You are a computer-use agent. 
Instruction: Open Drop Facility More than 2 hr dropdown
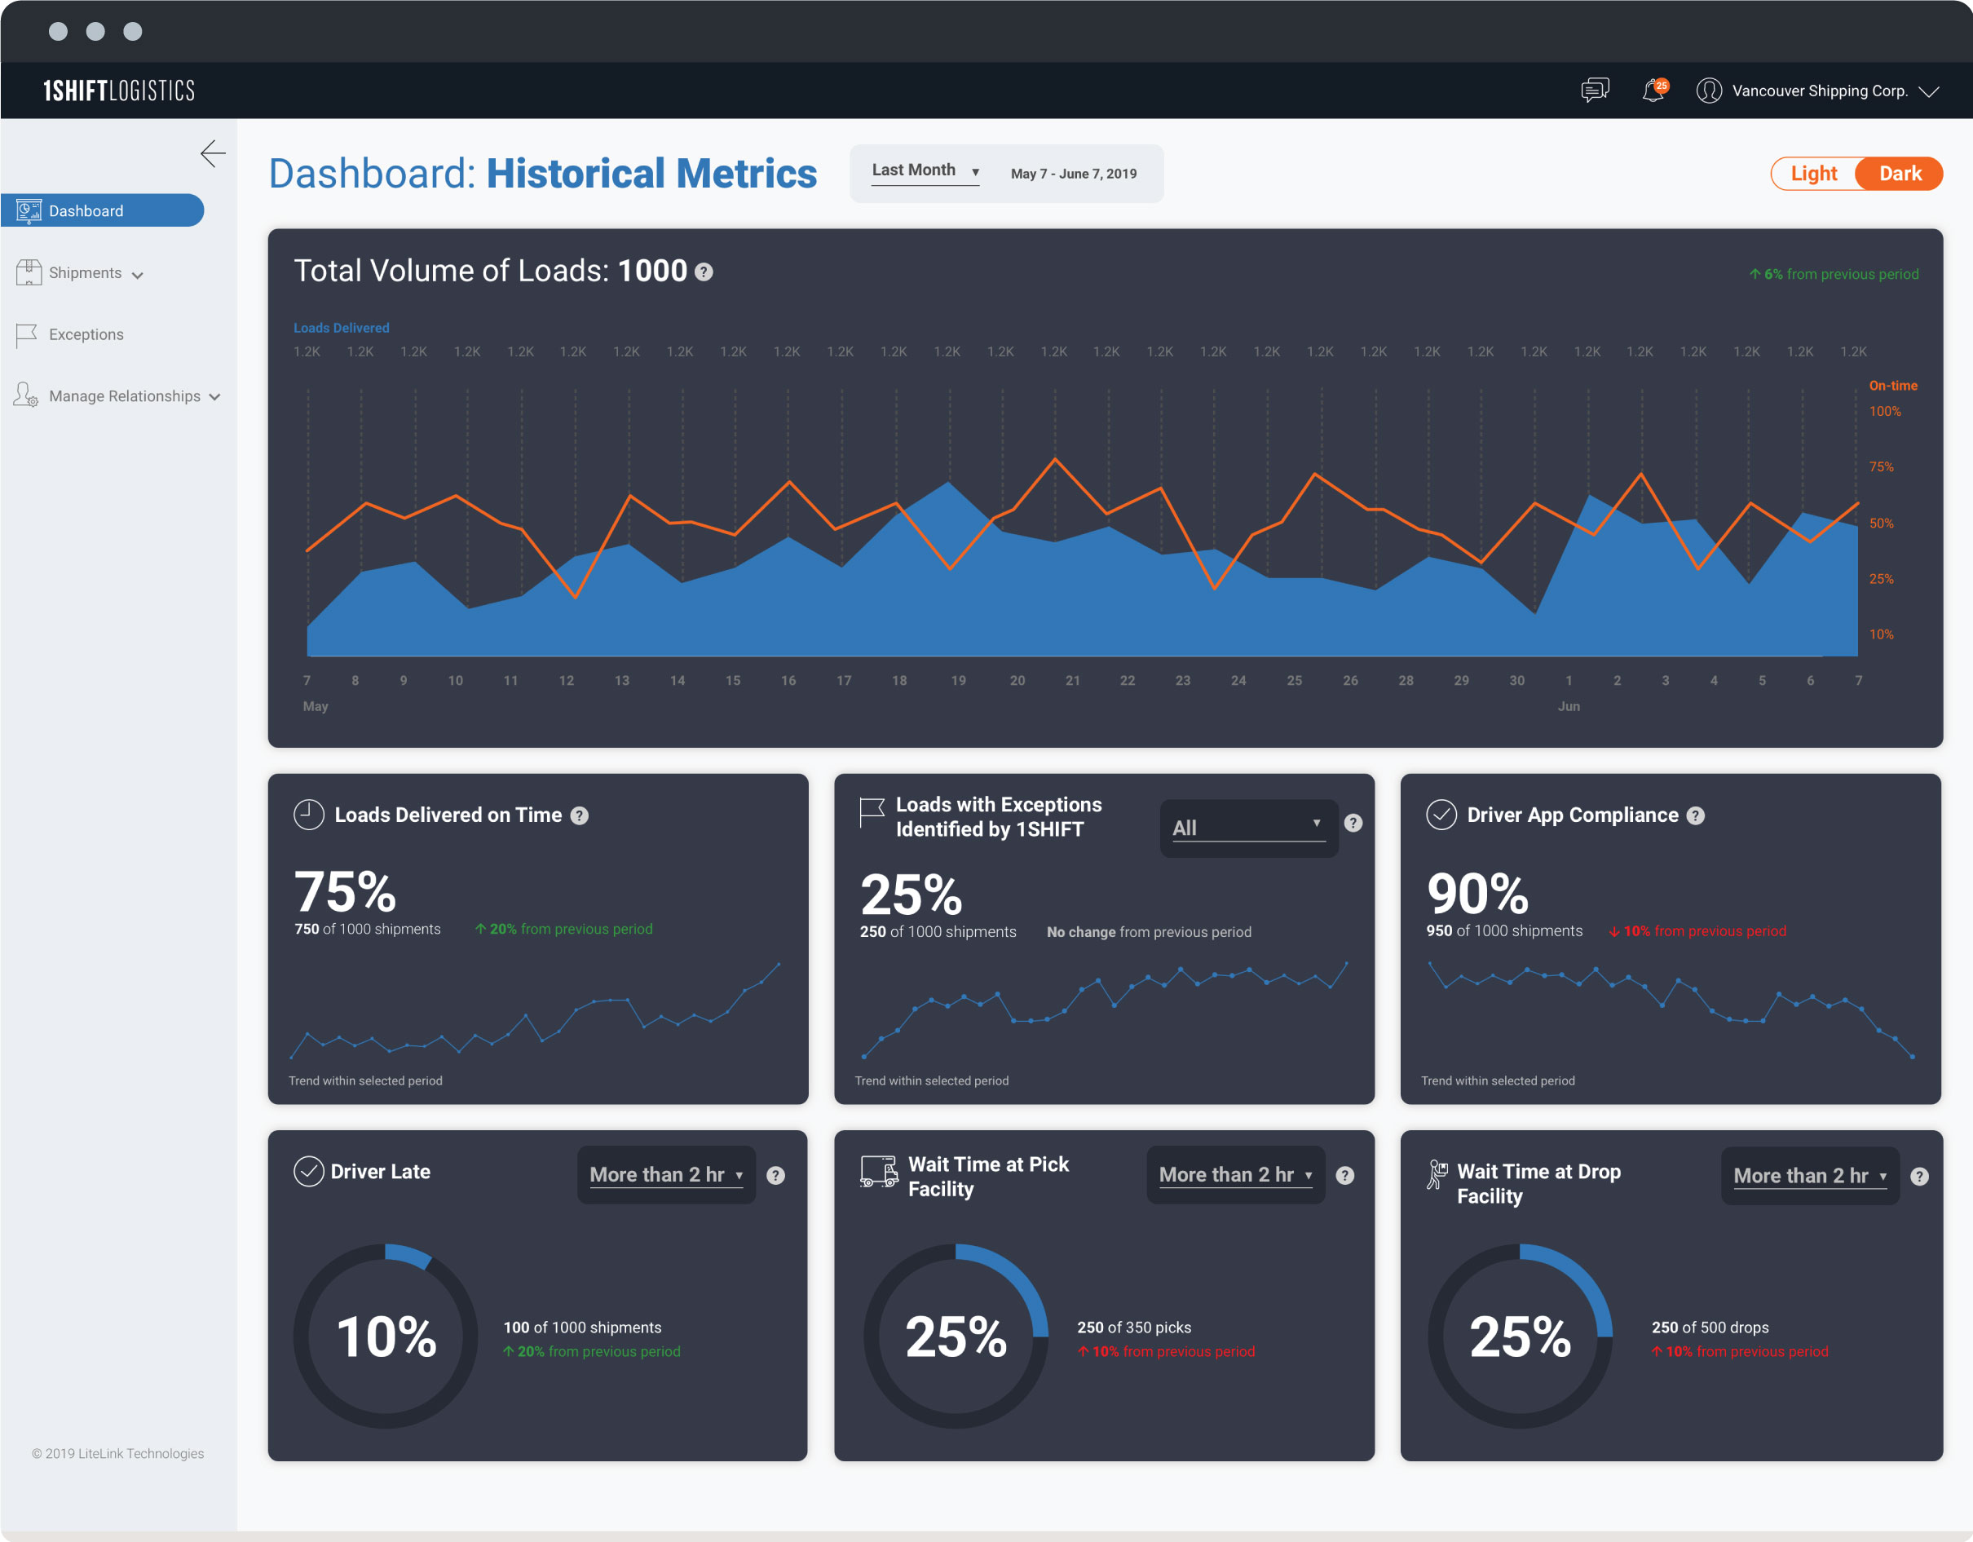coord(1809,1175)
